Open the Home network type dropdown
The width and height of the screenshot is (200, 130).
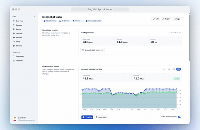(77, 21)
